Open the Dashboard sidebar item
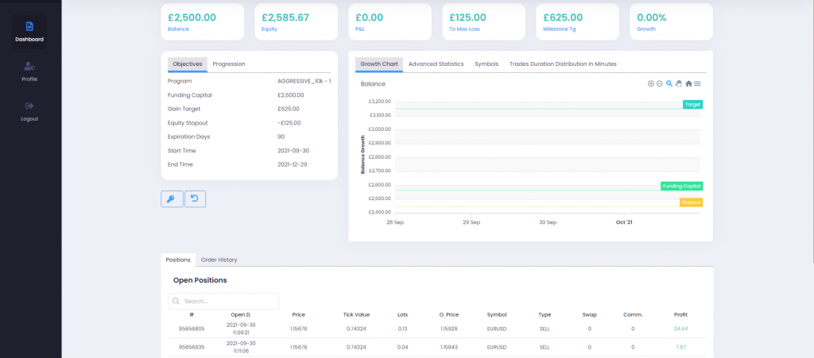 tap(29, 32)
